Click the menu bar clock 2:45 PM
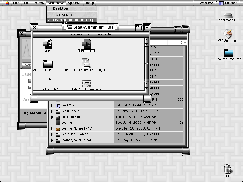243x182 pixels. click(207, 3)
